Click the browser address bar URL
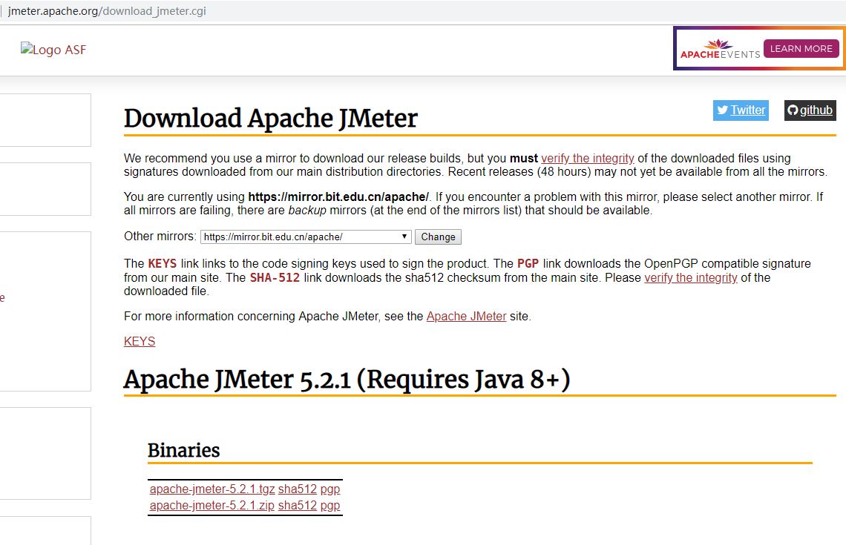The image size is (846, 545). pos(107,11)
